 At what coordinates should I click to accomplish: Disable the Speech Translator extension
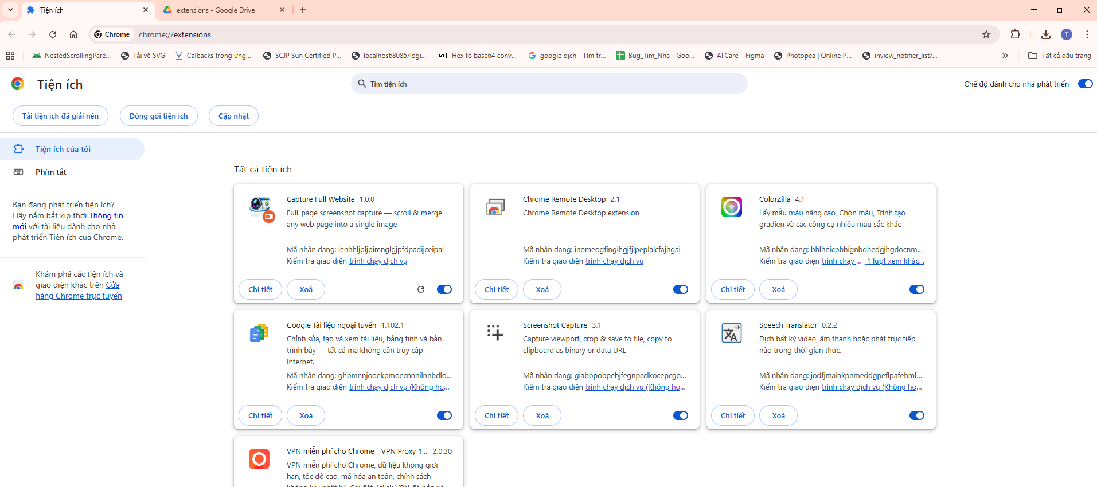tap(917, 415)
